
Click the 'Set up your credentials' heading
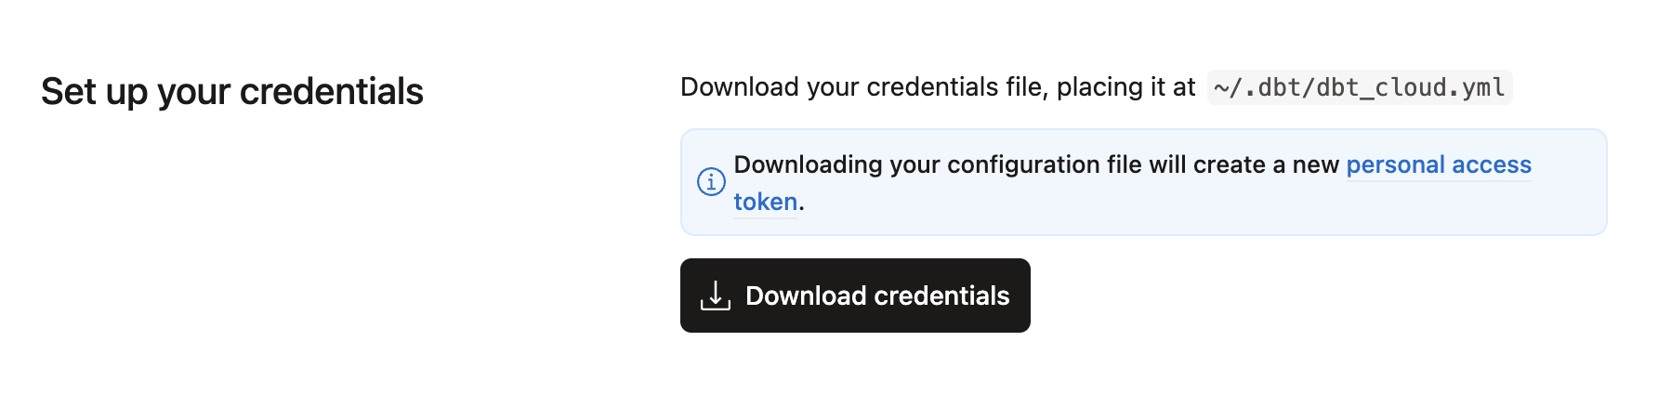point(231,92)
